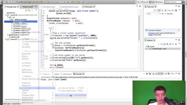Viewport: 187px width, 105px height.
Task: Select w4form.pdf in Package Explorer
Action: coord(14,37)
